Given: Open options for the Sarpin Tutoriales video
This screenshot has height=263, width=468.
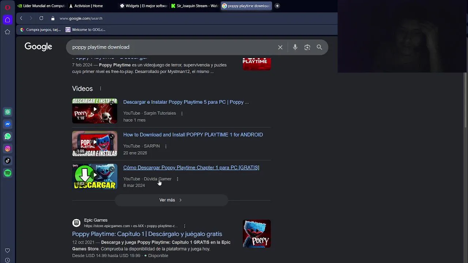Looking at the screenshot, I should [182, 113].
